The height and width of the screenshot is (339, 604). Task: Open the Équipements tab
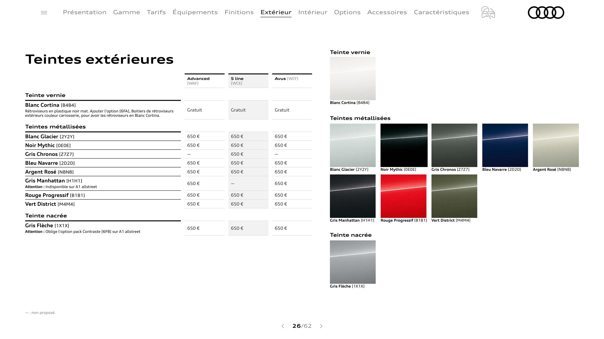point(195,12)
